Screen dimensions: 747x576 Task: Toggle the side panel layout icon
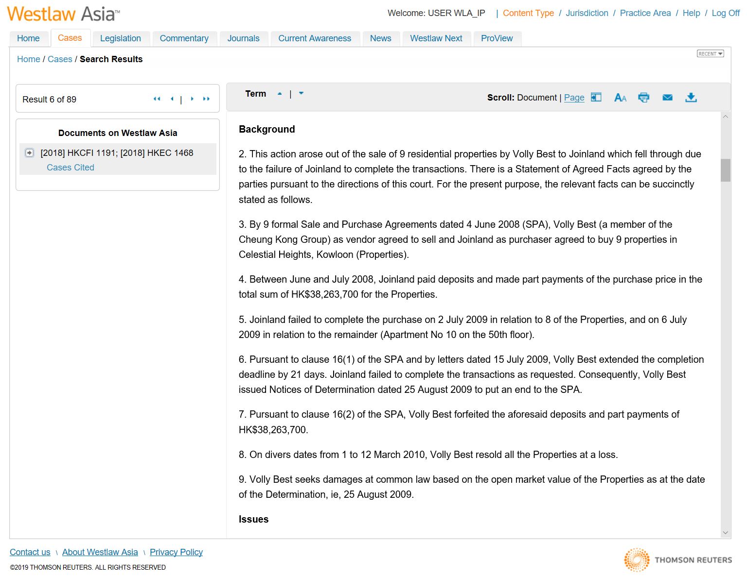click(x=596, y=97)
